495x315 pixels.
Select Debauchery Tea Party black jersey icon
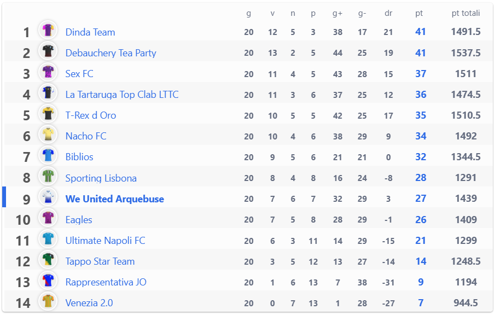48,51
